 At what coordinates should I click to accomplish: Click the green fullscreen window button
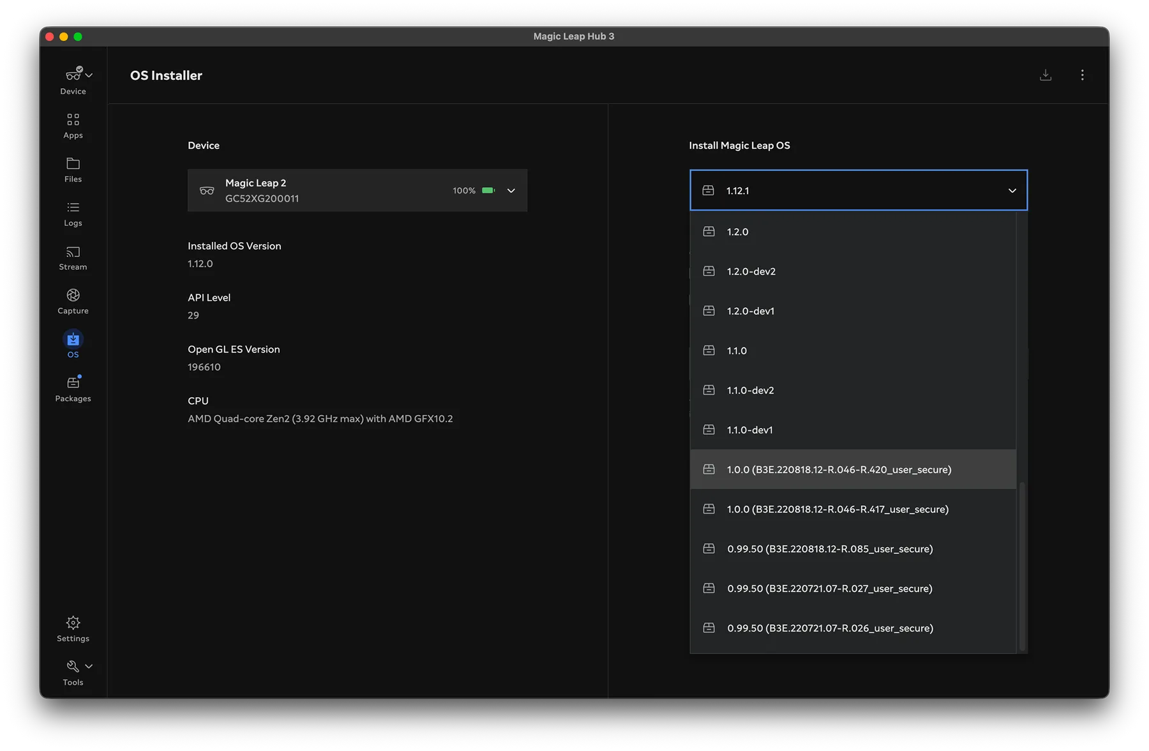pyautogui.click(x=78, y=36)
